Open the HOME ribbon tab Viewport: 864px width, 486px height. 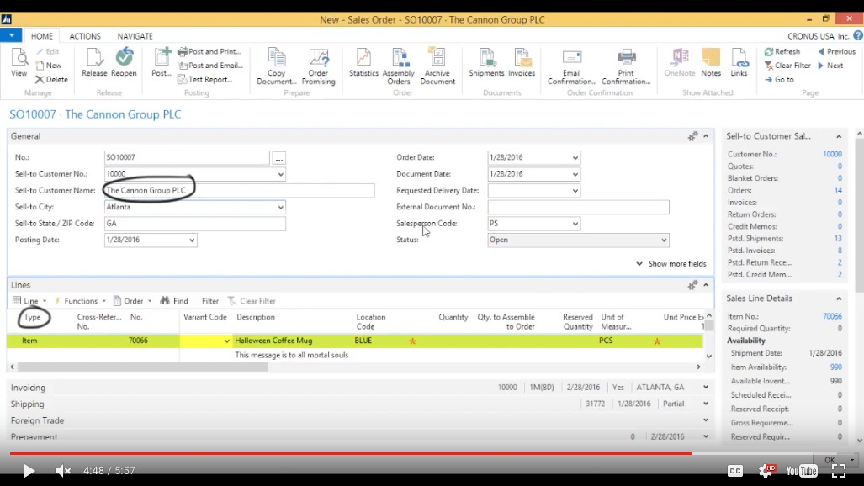click(x=42, y=36)
